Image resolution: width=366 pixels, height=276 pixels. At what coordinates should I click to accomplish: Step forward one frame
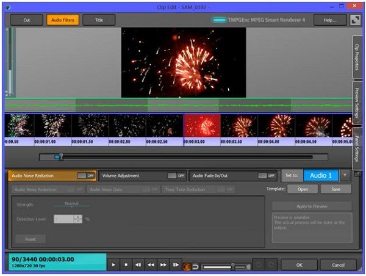pos(176,265)
